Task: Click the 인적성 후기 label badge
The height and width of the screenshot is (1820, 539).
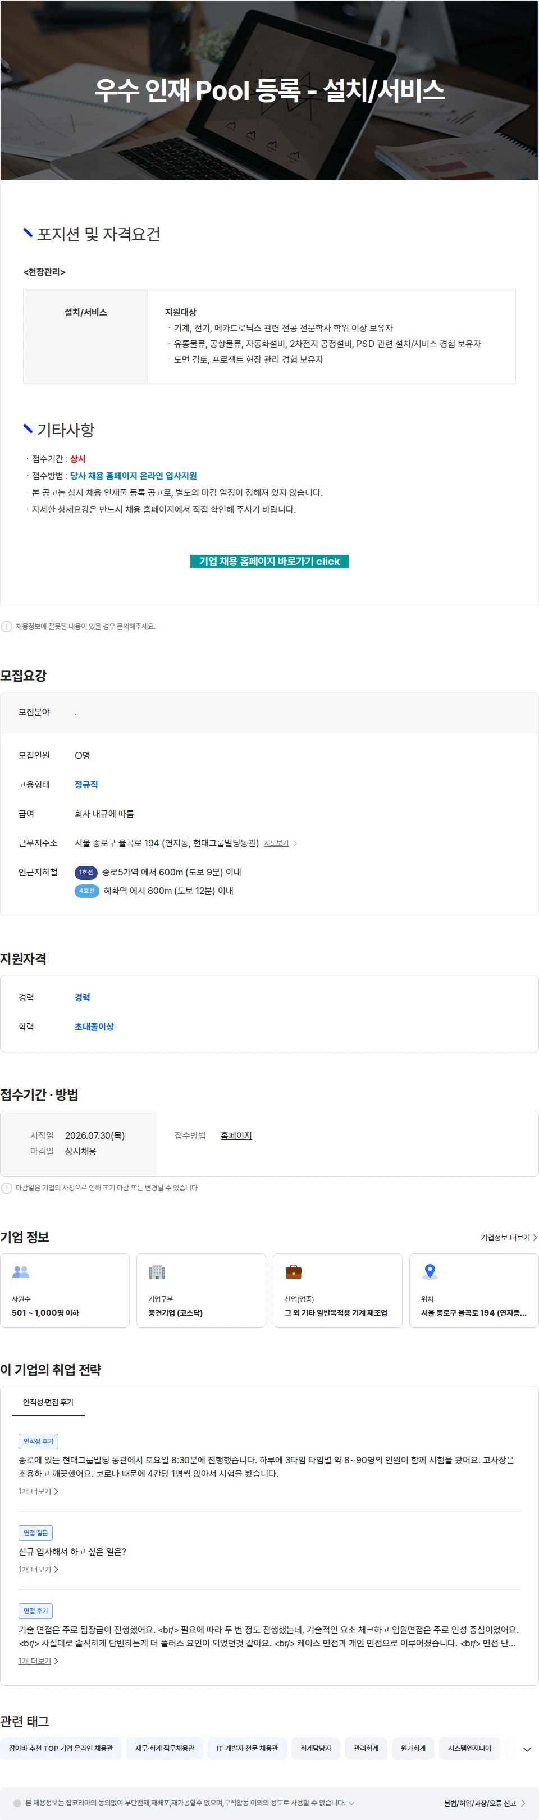Action: (x=38, y=1442)
